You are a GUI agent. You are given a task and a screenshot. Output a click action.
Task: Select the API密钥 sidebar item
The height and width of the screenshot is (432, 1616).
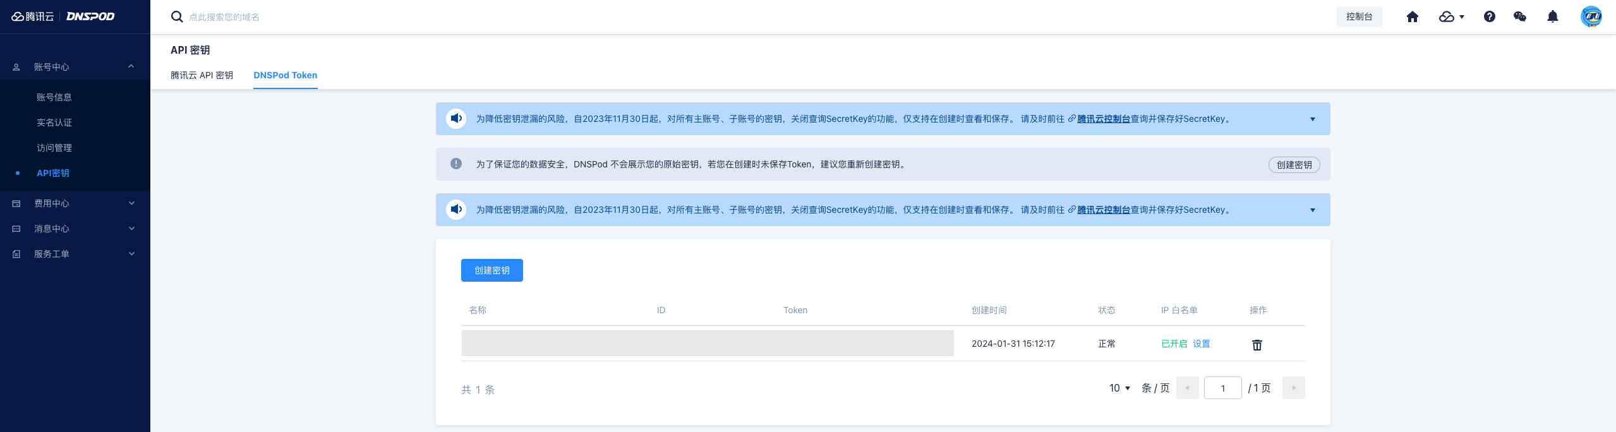53,173
